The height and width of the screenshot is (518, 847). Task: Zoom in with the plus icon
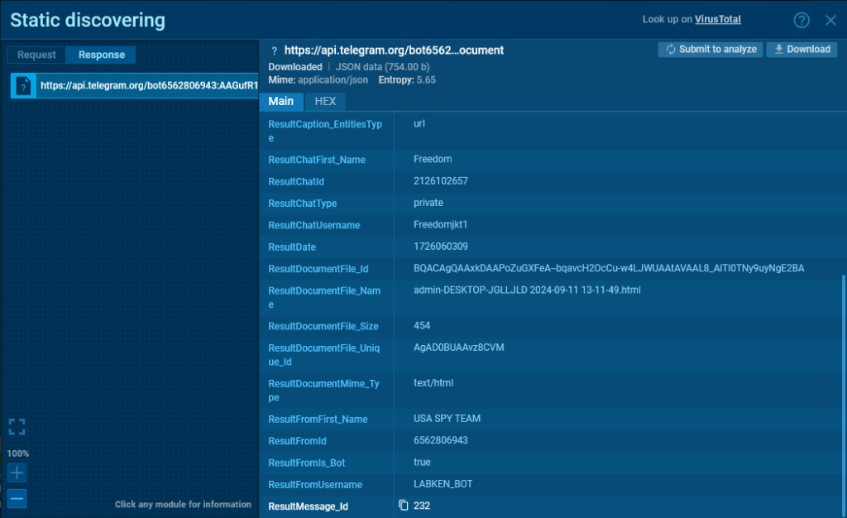[17, 473]
